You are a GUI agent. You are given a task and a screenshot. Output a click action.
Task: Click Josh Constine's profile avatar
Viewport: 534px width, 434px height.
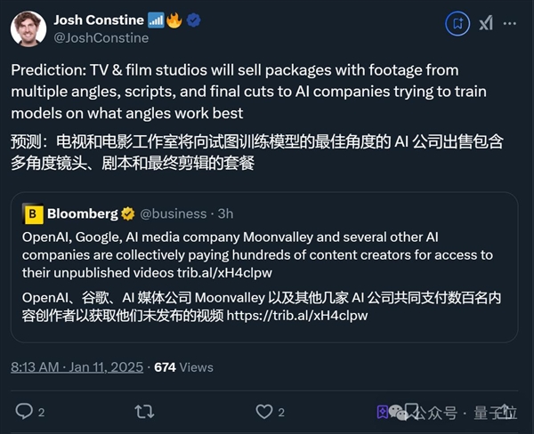tap(28, 28)
